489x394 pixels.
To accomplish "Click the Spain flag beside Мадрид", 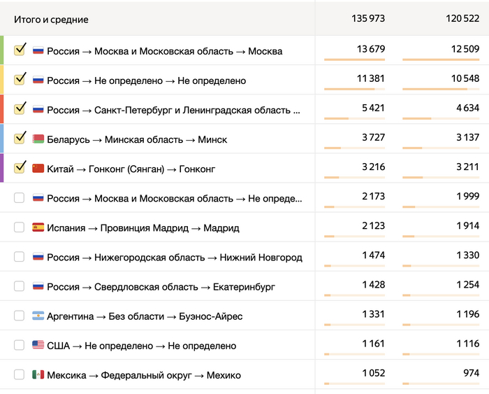I will coord(38,227).
